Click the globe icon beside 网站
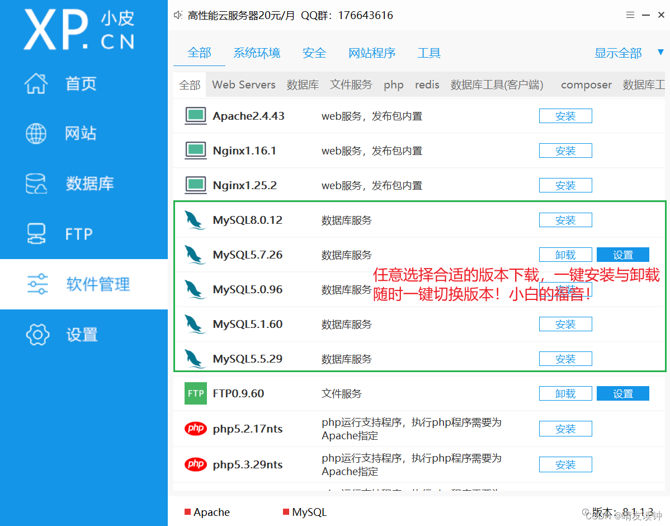670x526 pixels. click(x=36, y=133)
